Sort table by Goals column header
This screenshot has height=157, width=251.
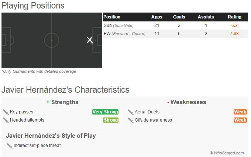coord(179,17)
